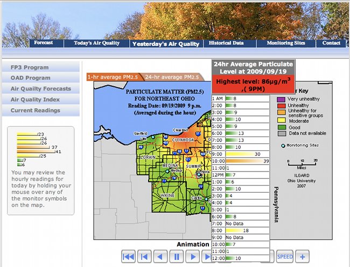Go to Today's Air Quality

96,43
